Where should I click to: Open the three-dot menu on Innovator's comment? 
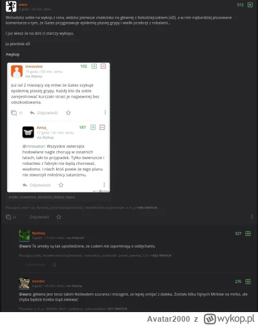click(x=105, y=112)
